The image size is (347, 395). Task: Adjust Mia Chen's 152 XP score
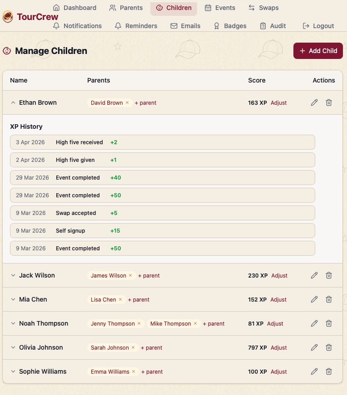click(278, 299)
